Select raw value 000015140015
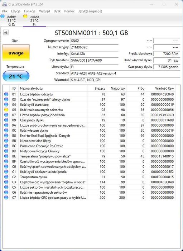This screenshot has height=251, width=183. click(162, 156)
